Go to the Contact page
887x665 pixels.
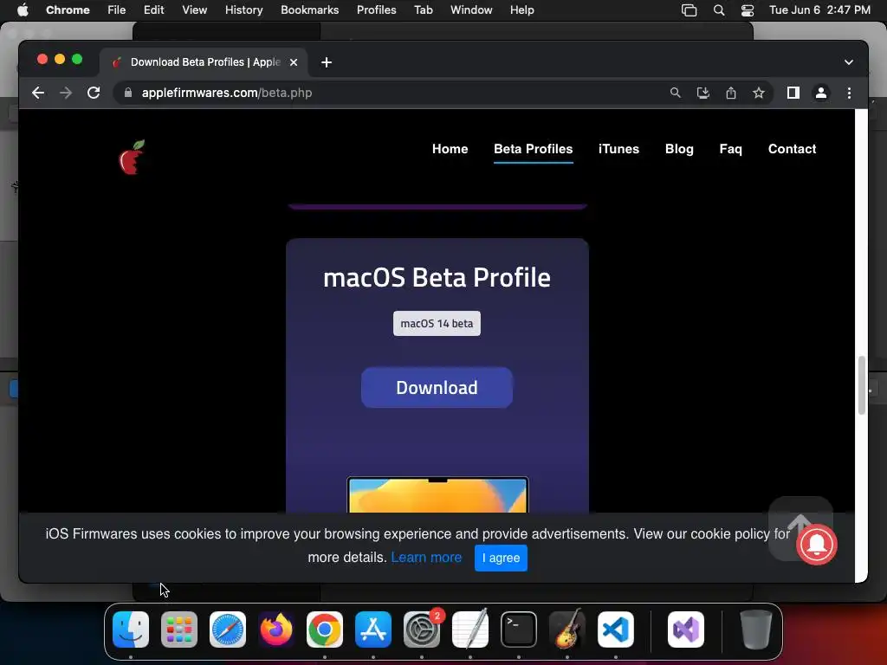(x=792, y=149)
